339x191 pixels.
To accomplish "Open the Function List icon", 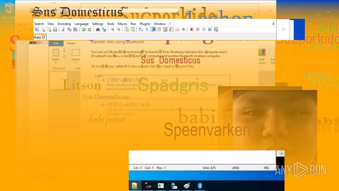I will [171, 29].
